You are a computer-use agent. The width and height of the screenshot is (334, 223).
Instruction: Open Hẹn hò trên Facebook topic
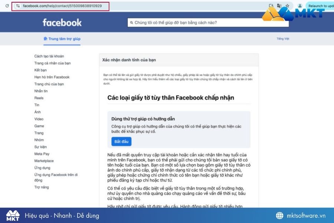coord(52,77)
